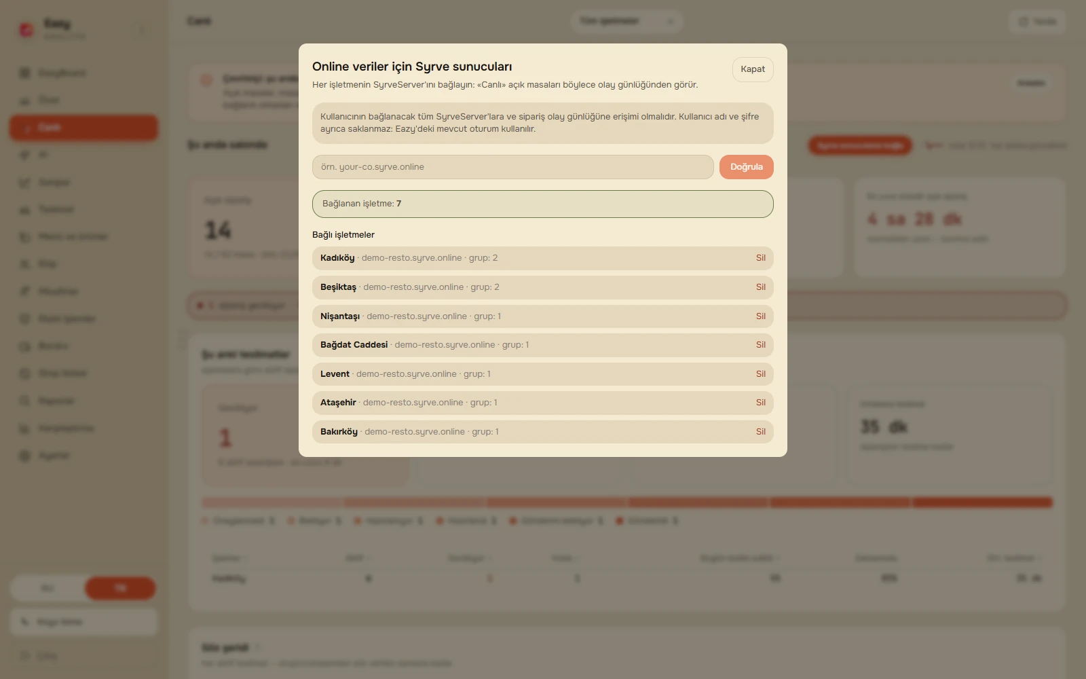Image resolution: width=1086 pixels, height=679 pixels.
Task: Focus the Syrve server address input field
Action: pos(512,167)
